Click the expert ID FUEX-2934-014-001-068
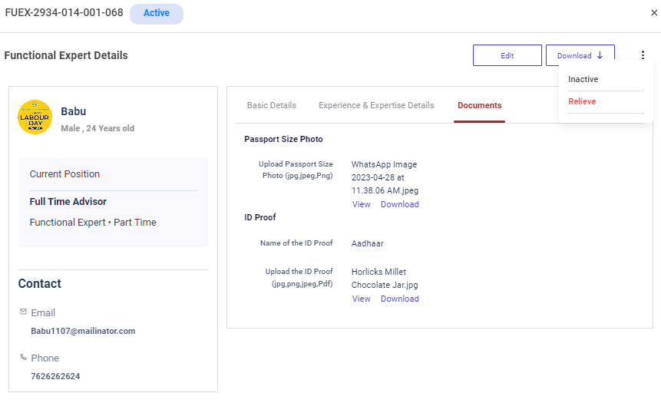Image resolution: width=661 pixels, height=403 pixels. tap(64, 13)
